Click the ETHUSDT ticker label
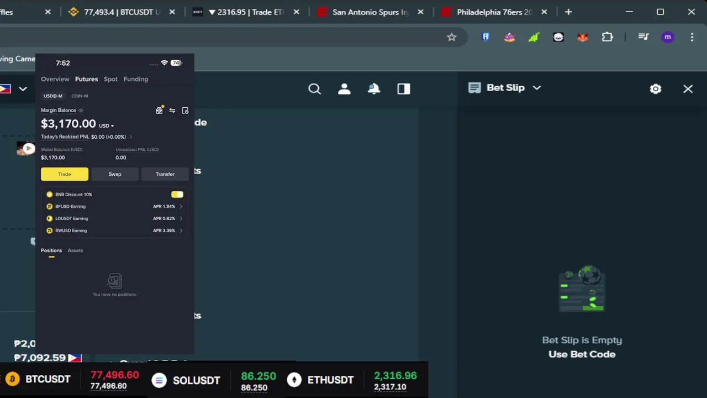Viewport: 707px width, 398px height. (330, 380)
